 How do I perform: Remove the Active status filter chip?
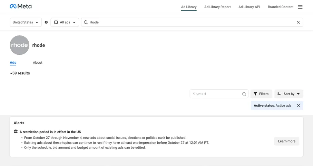tap(298, 106)
